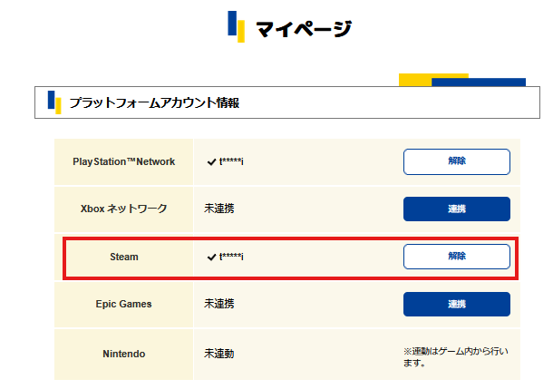Click the Epic Games 未連携 status text
This screenshot has width=553, height=389.
[x=219, y=304]
